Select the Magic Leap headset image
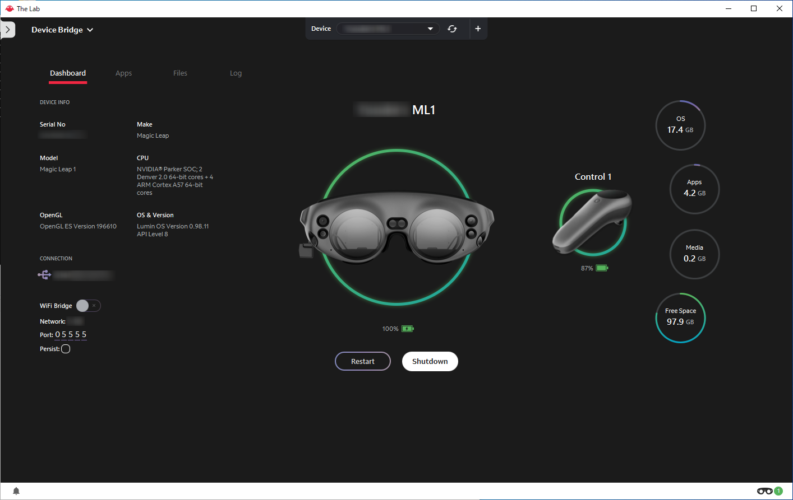This screenshot has height=500, width=793. click(x=397, y=227)
